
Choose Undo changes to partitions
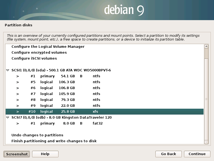point(105,135)
